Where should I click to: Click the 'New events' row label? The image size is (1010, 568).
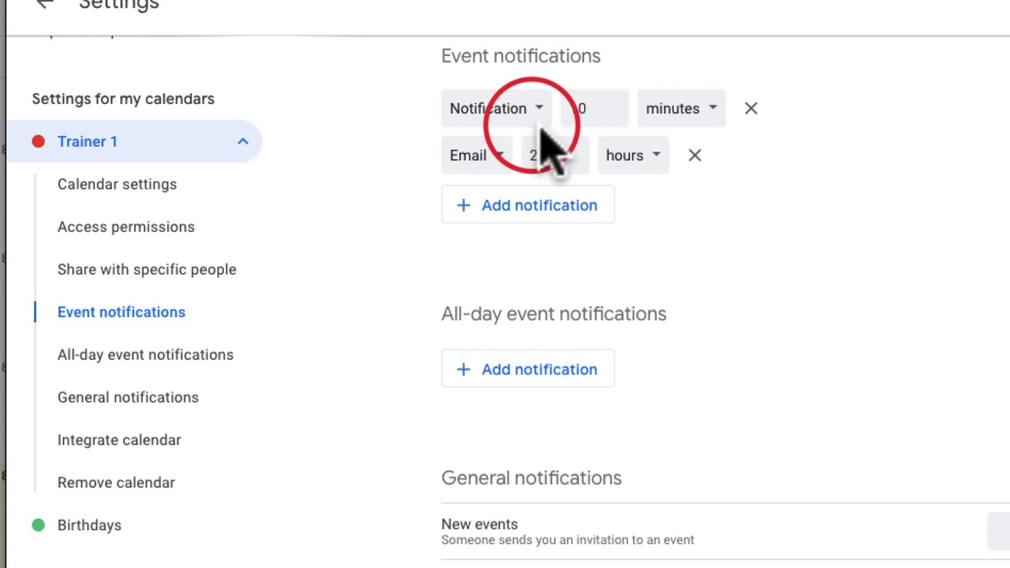[x=480, y=524]
